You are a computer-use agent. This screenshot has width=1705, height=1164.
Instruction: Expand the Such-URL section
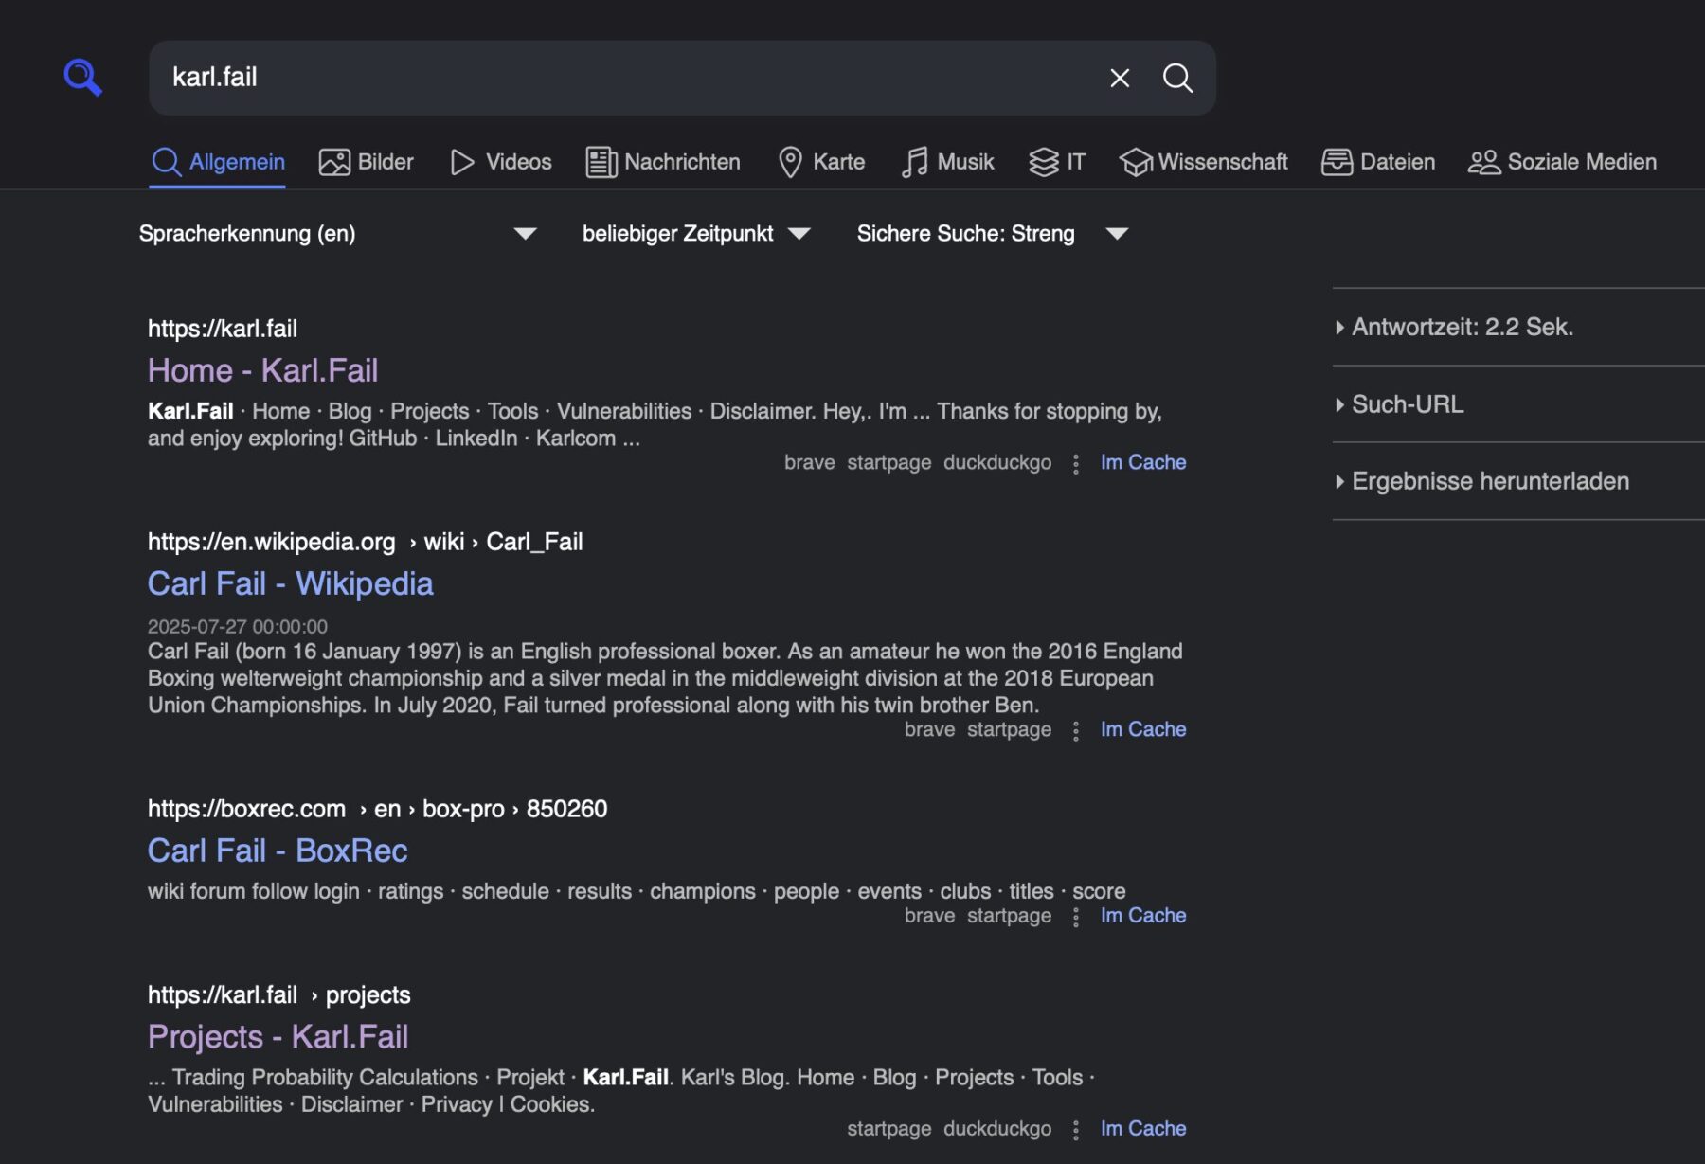point(1407,404)
